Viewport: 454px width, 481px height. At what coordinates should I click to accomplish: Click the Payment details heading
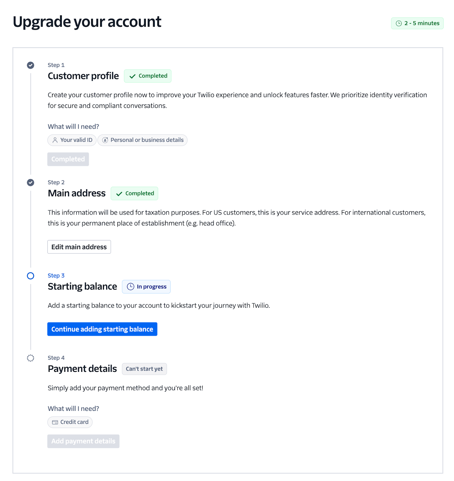point(82,369)
